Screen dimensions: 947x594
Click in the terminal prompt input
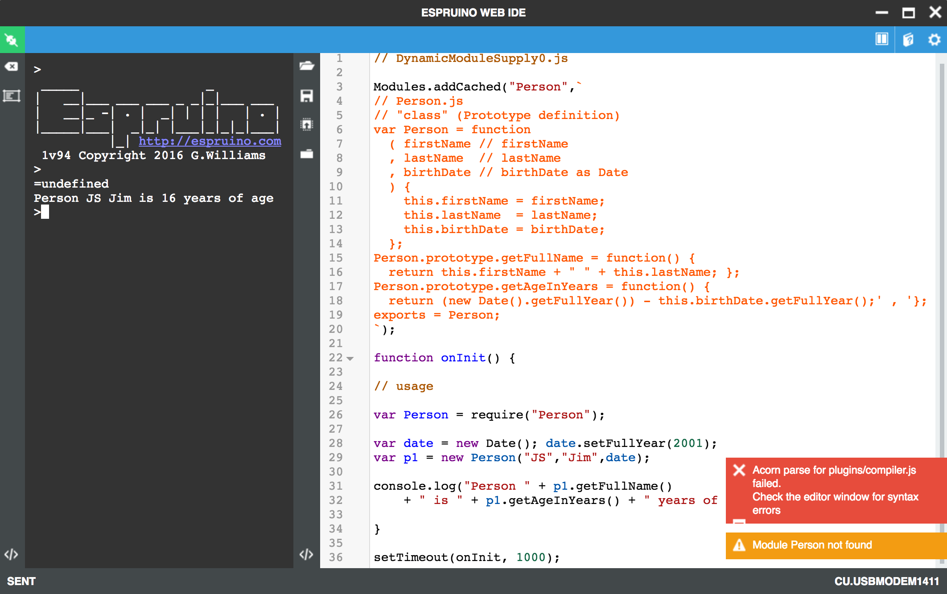45,212
